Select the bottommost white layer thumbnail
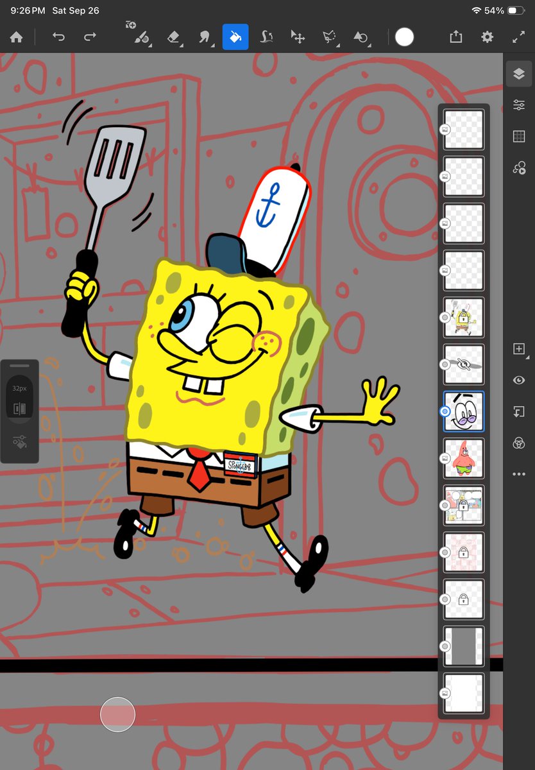Image resolution: width=535 pixels, height=770 pixels. pos(464,693)
